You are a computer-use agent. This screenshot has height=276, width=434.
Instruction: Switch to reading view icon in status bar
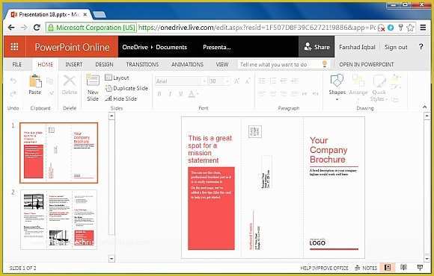(403, 267)
